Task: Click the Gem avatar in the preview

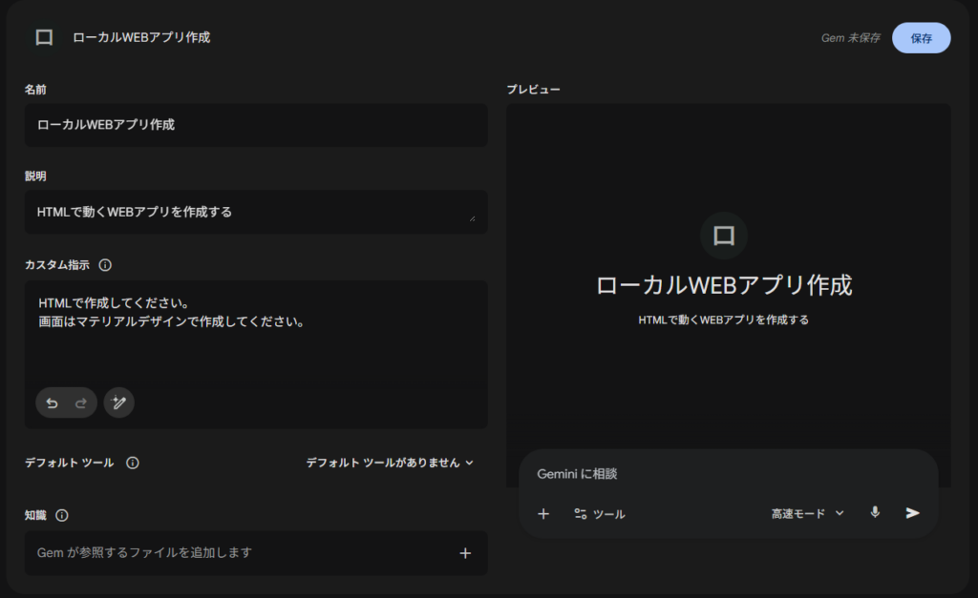Action: (724, 236)
